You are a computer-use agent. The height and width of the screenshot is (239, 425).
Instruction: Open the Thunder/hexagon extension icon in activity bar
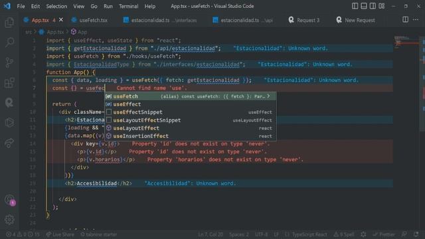[x=9, y=122]
